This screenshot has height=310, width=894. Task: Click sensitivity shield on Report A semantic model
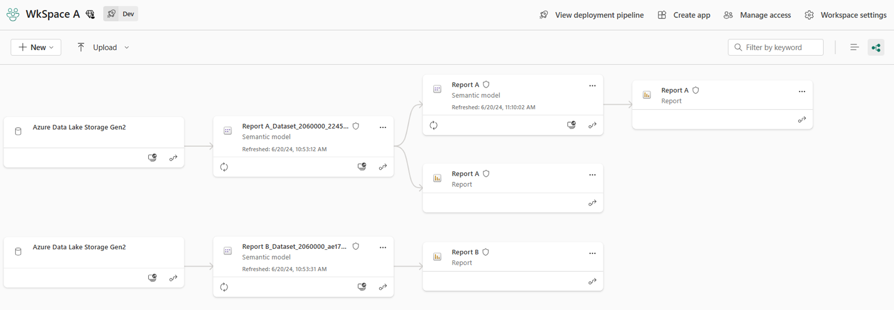(486, 85)
